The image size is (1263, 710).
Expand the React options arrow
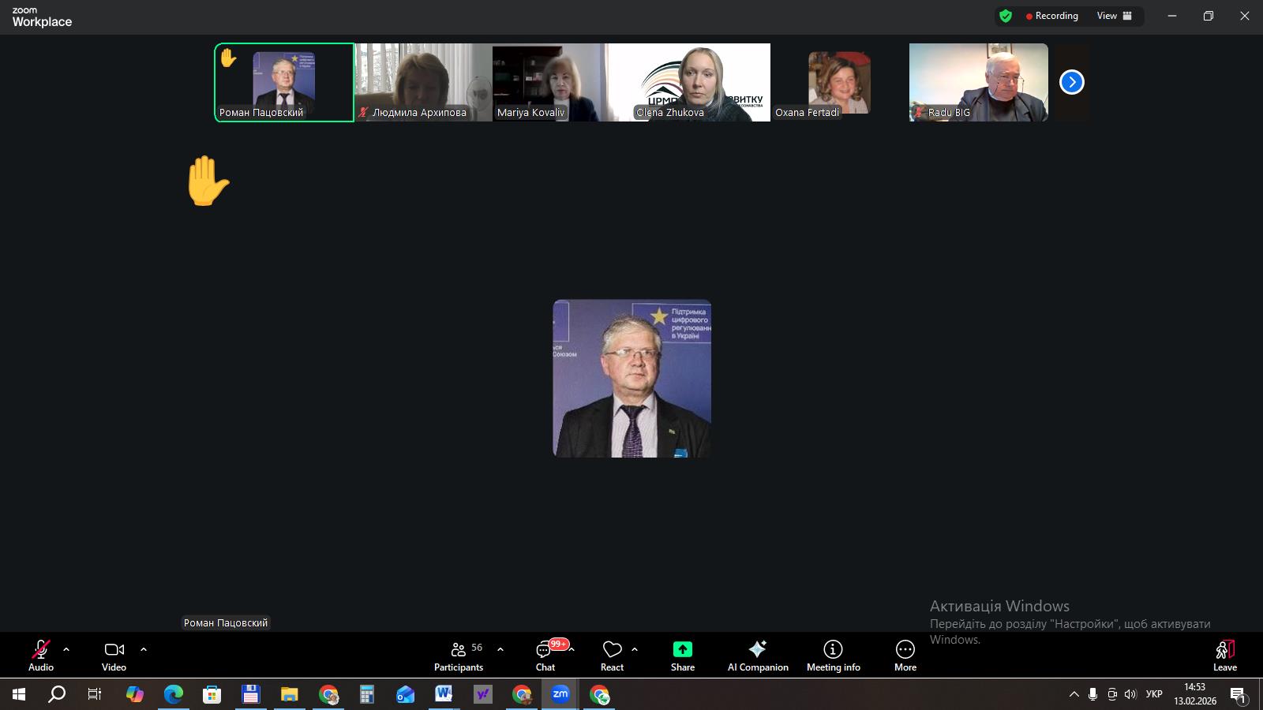click(x=635, y=650)
